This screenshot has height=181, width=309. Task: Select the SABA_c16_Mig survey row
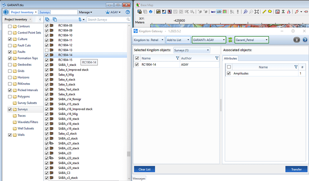pos(68,114)
